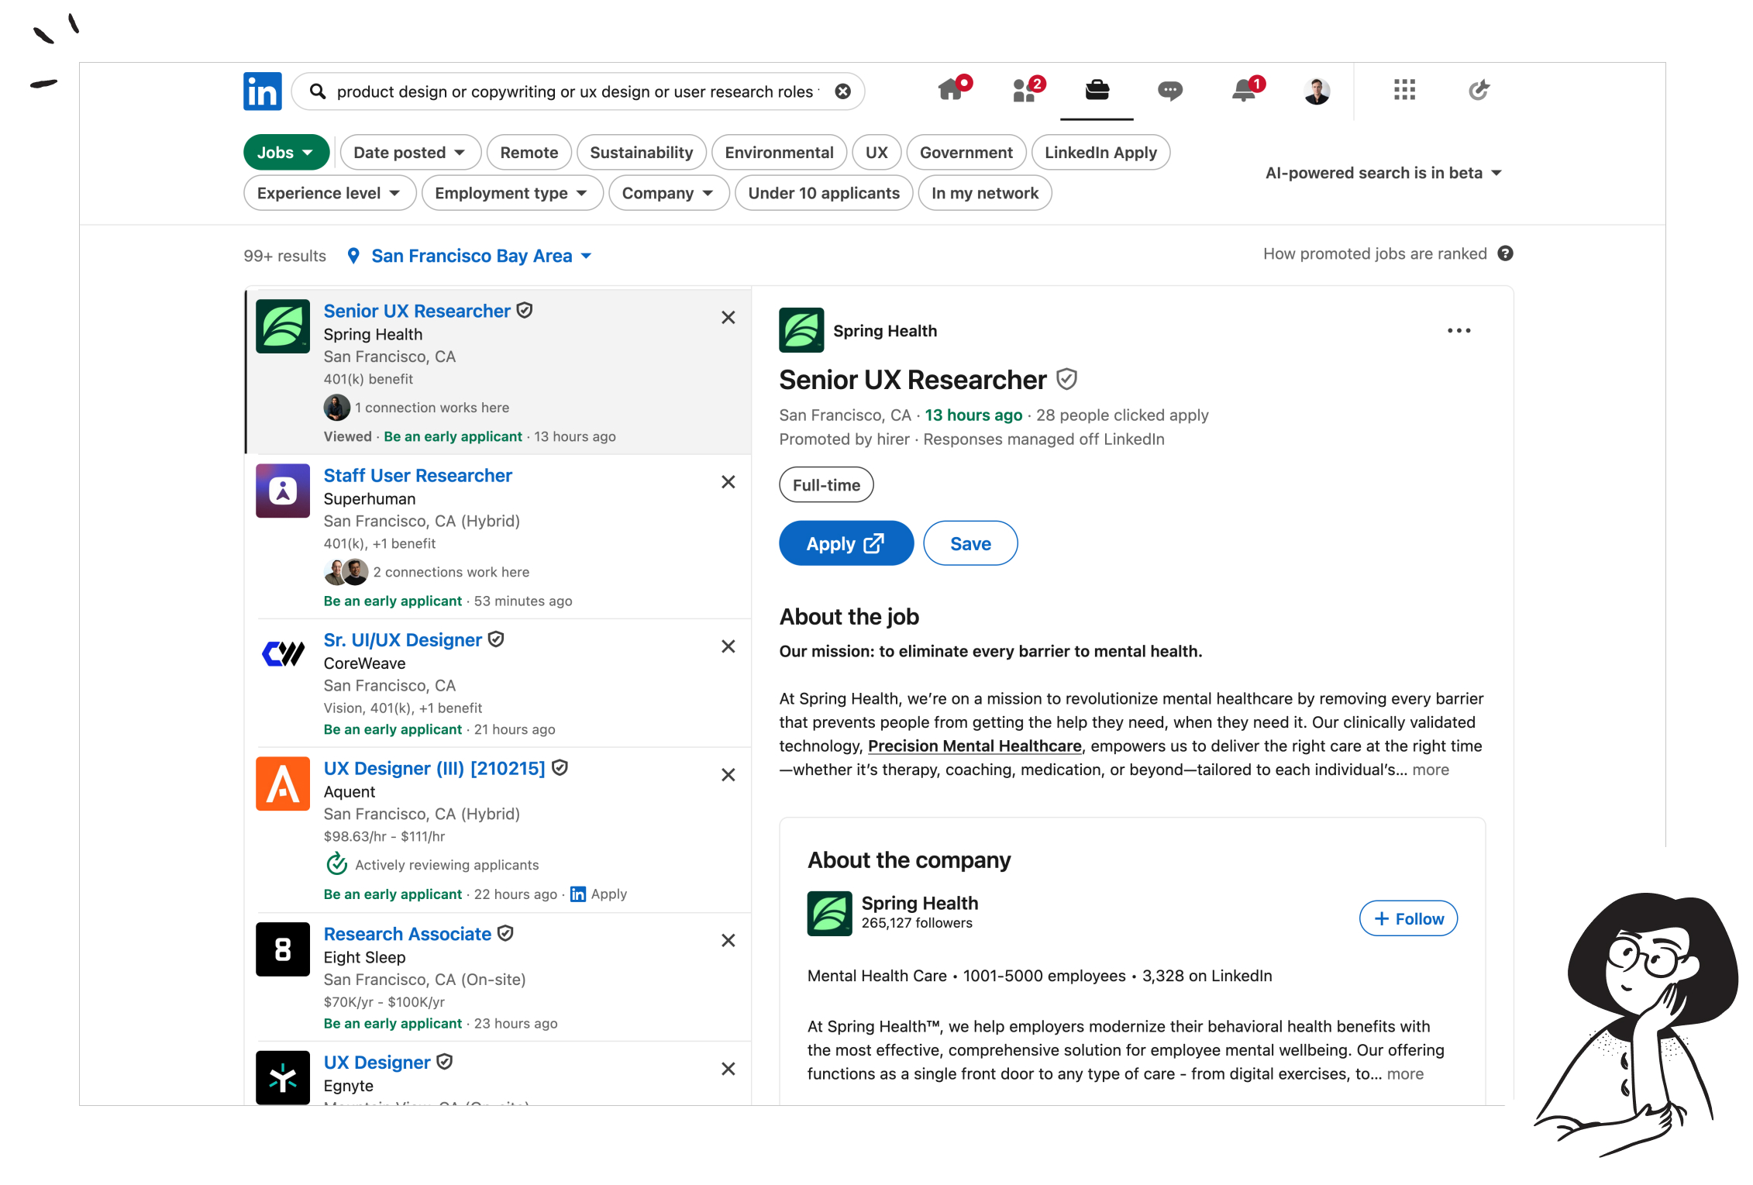Follow Spring Health company
This screenshot has width=1753, height=1185.
pyautogui.click(x=1408, y=918)
